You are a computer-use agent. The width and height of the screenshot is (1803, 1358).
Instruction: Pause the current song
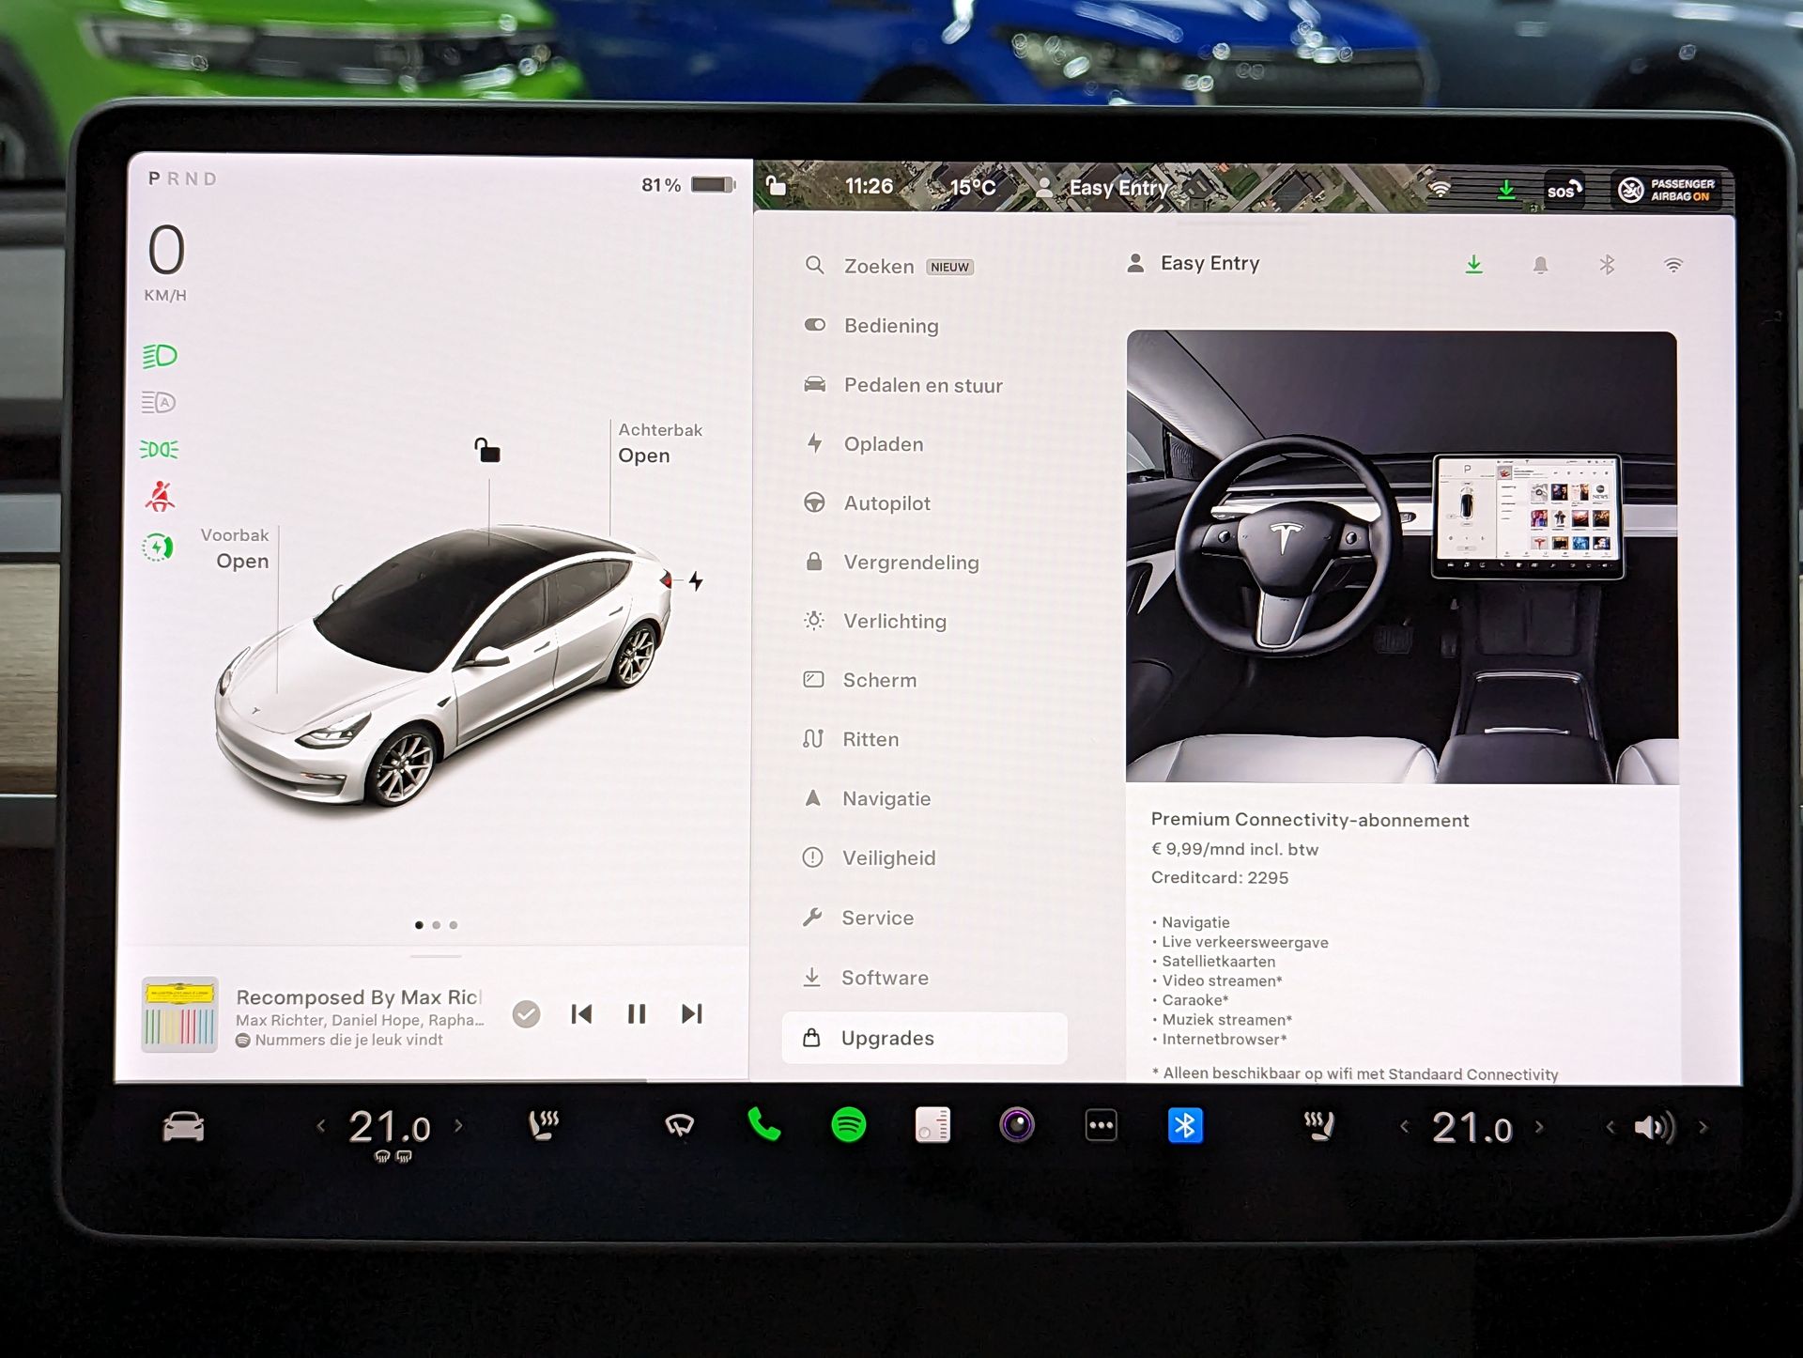637,1014
